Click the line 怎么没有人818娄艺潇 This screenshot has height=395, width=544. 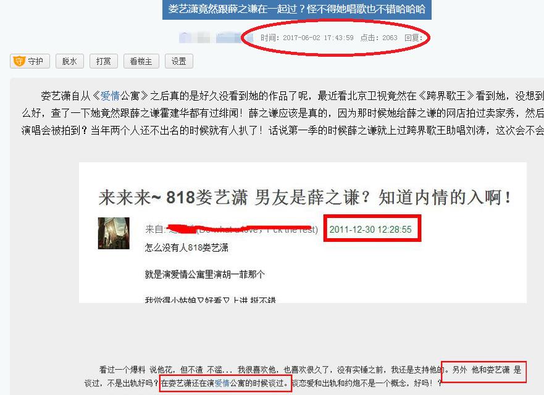point(186,247)
